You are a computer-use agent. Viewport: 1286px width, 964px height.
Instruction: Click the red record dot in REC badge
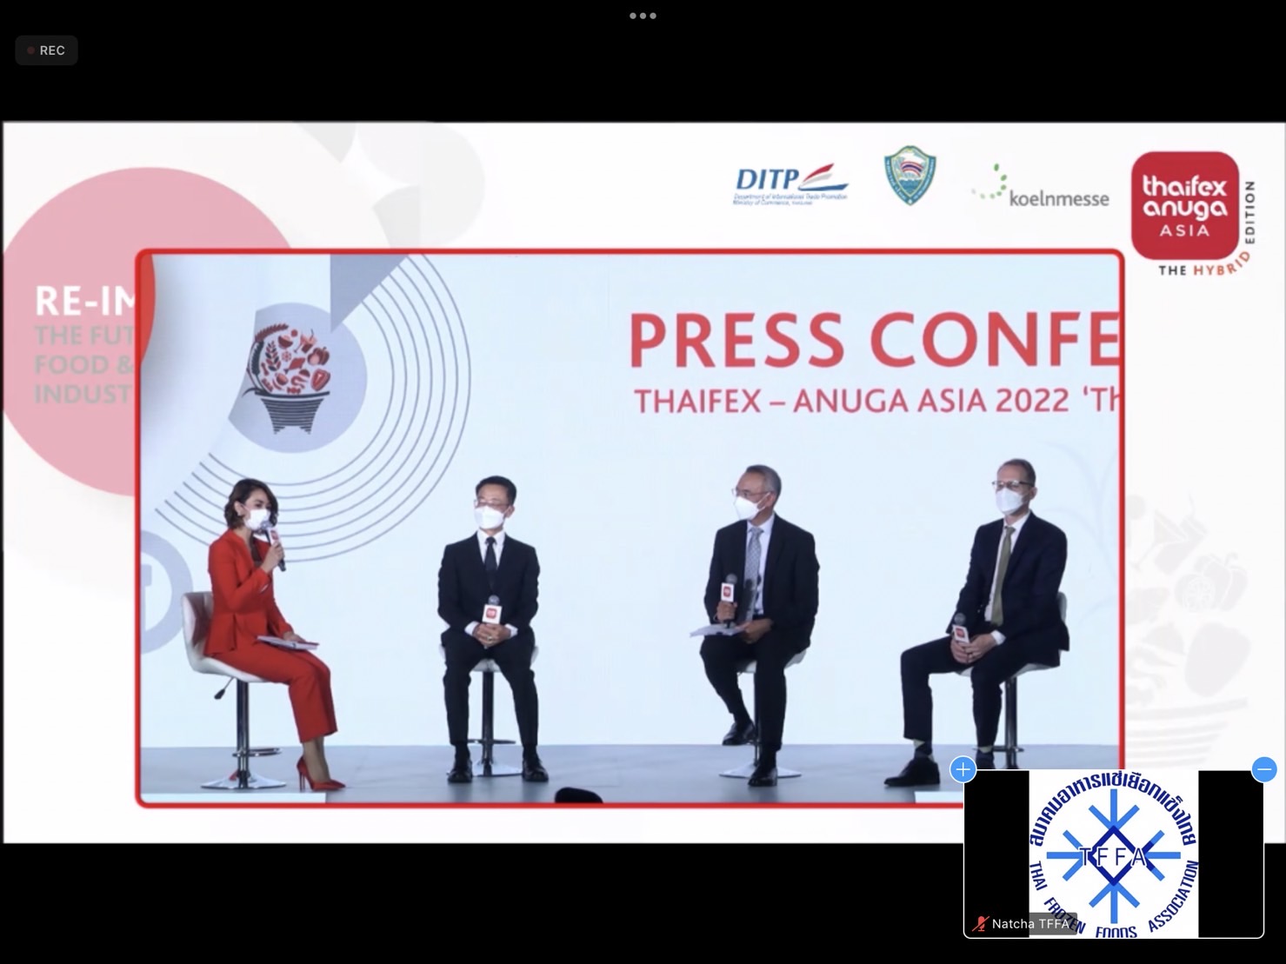pos(31,50)
